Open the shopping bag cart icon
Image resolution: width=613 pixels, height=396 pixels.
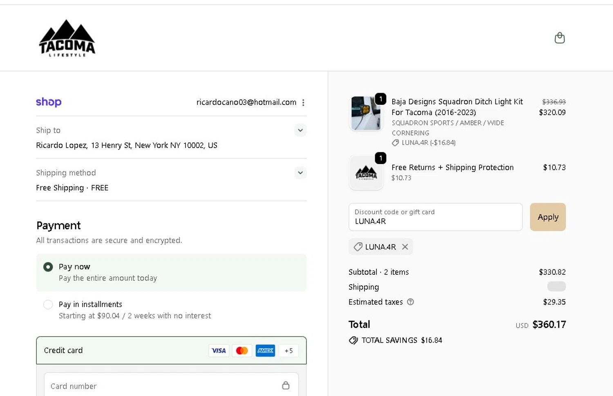point(559,38)
